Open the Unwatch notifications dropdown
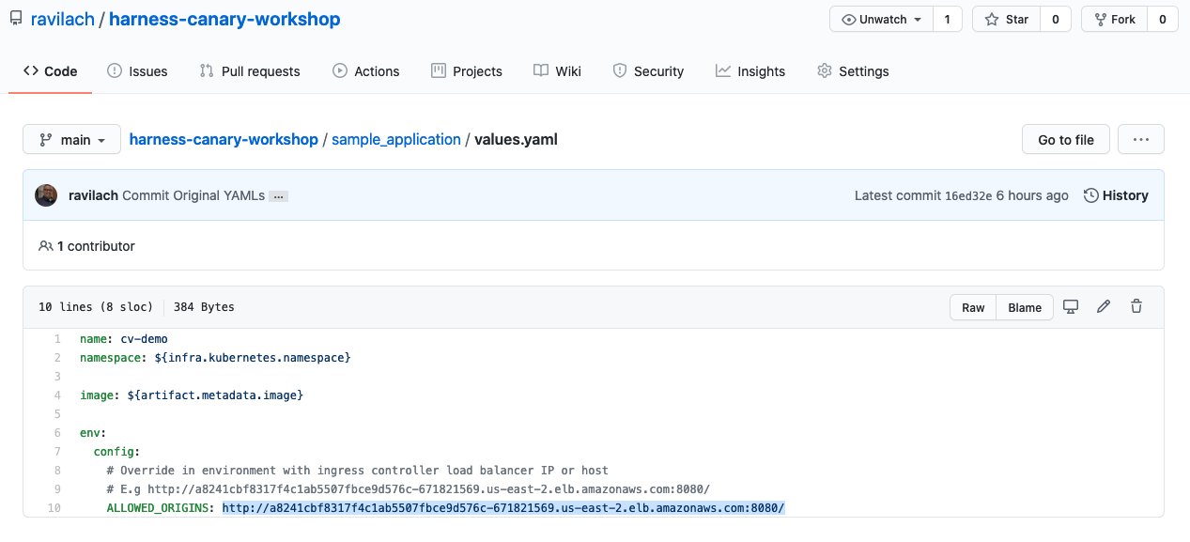Viewport: 1190px width, 542px height. click(881, 19)
